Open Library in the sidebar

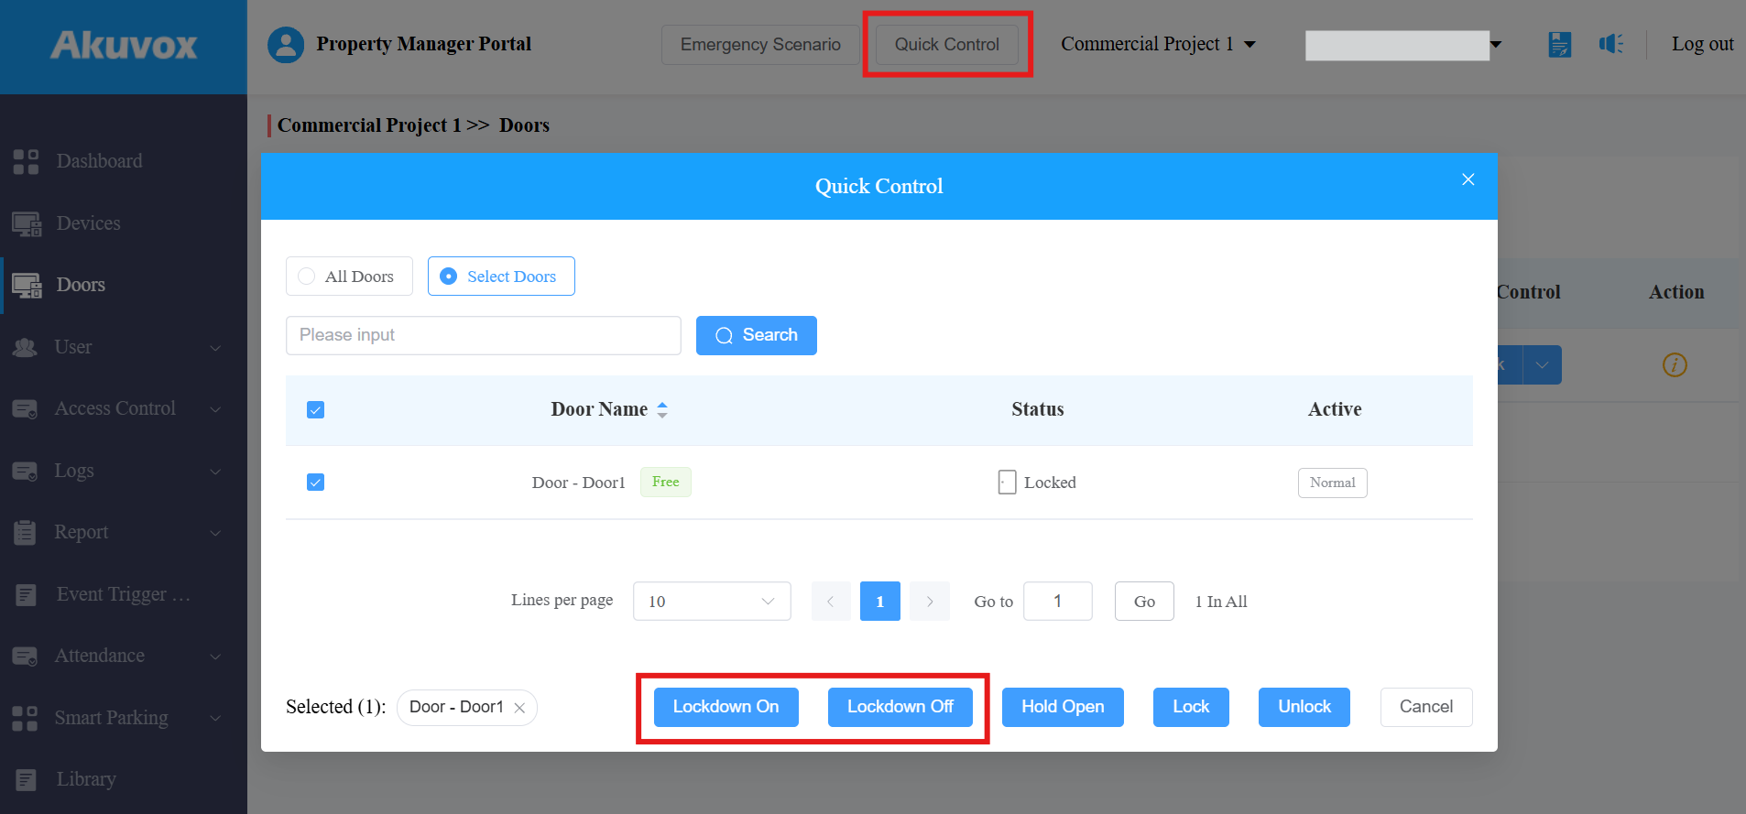tap(86, 779)
